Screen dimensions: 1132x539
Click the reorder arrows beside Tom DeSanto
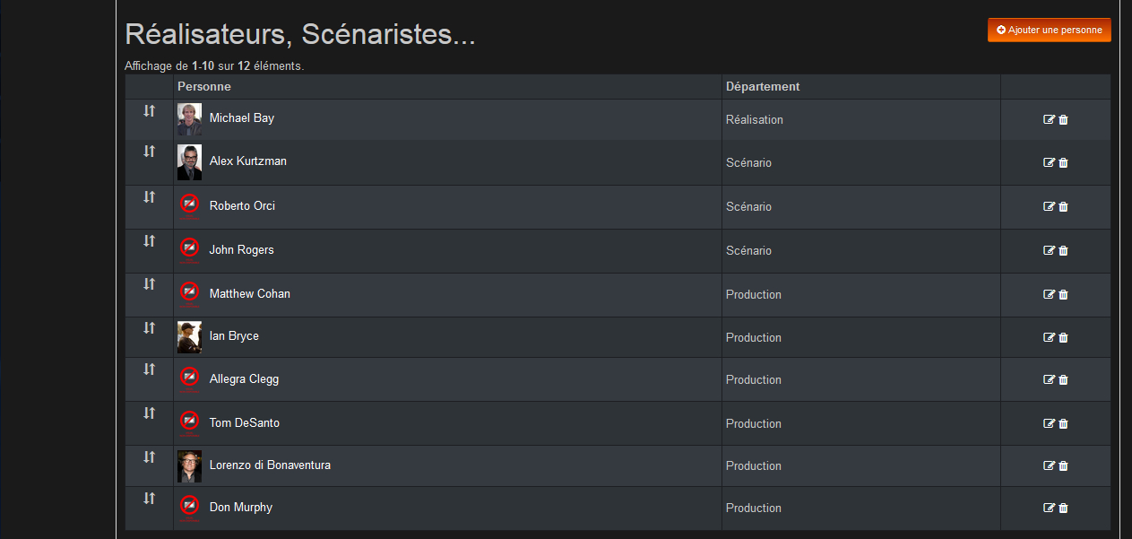149,413
